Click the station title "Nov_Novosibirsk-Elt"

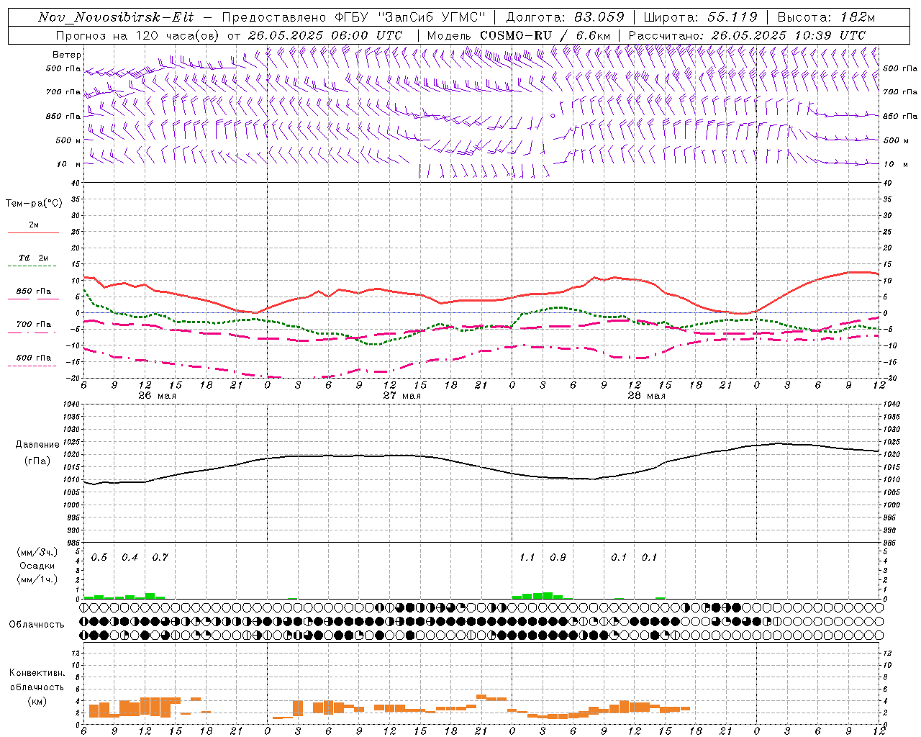click(x=116, y=17)
